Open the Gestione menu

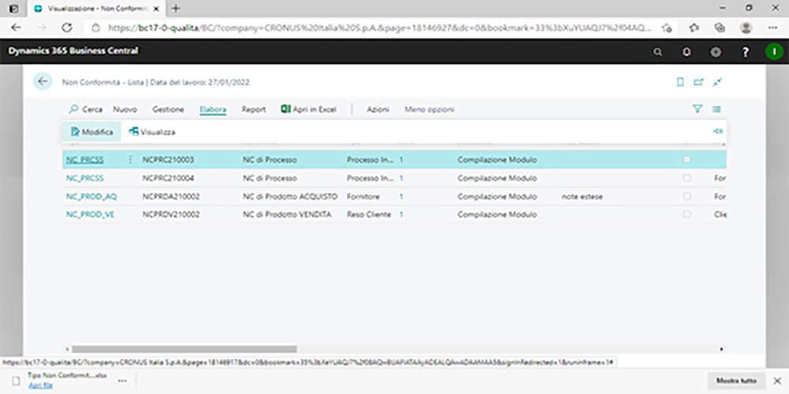coord(168,110)
